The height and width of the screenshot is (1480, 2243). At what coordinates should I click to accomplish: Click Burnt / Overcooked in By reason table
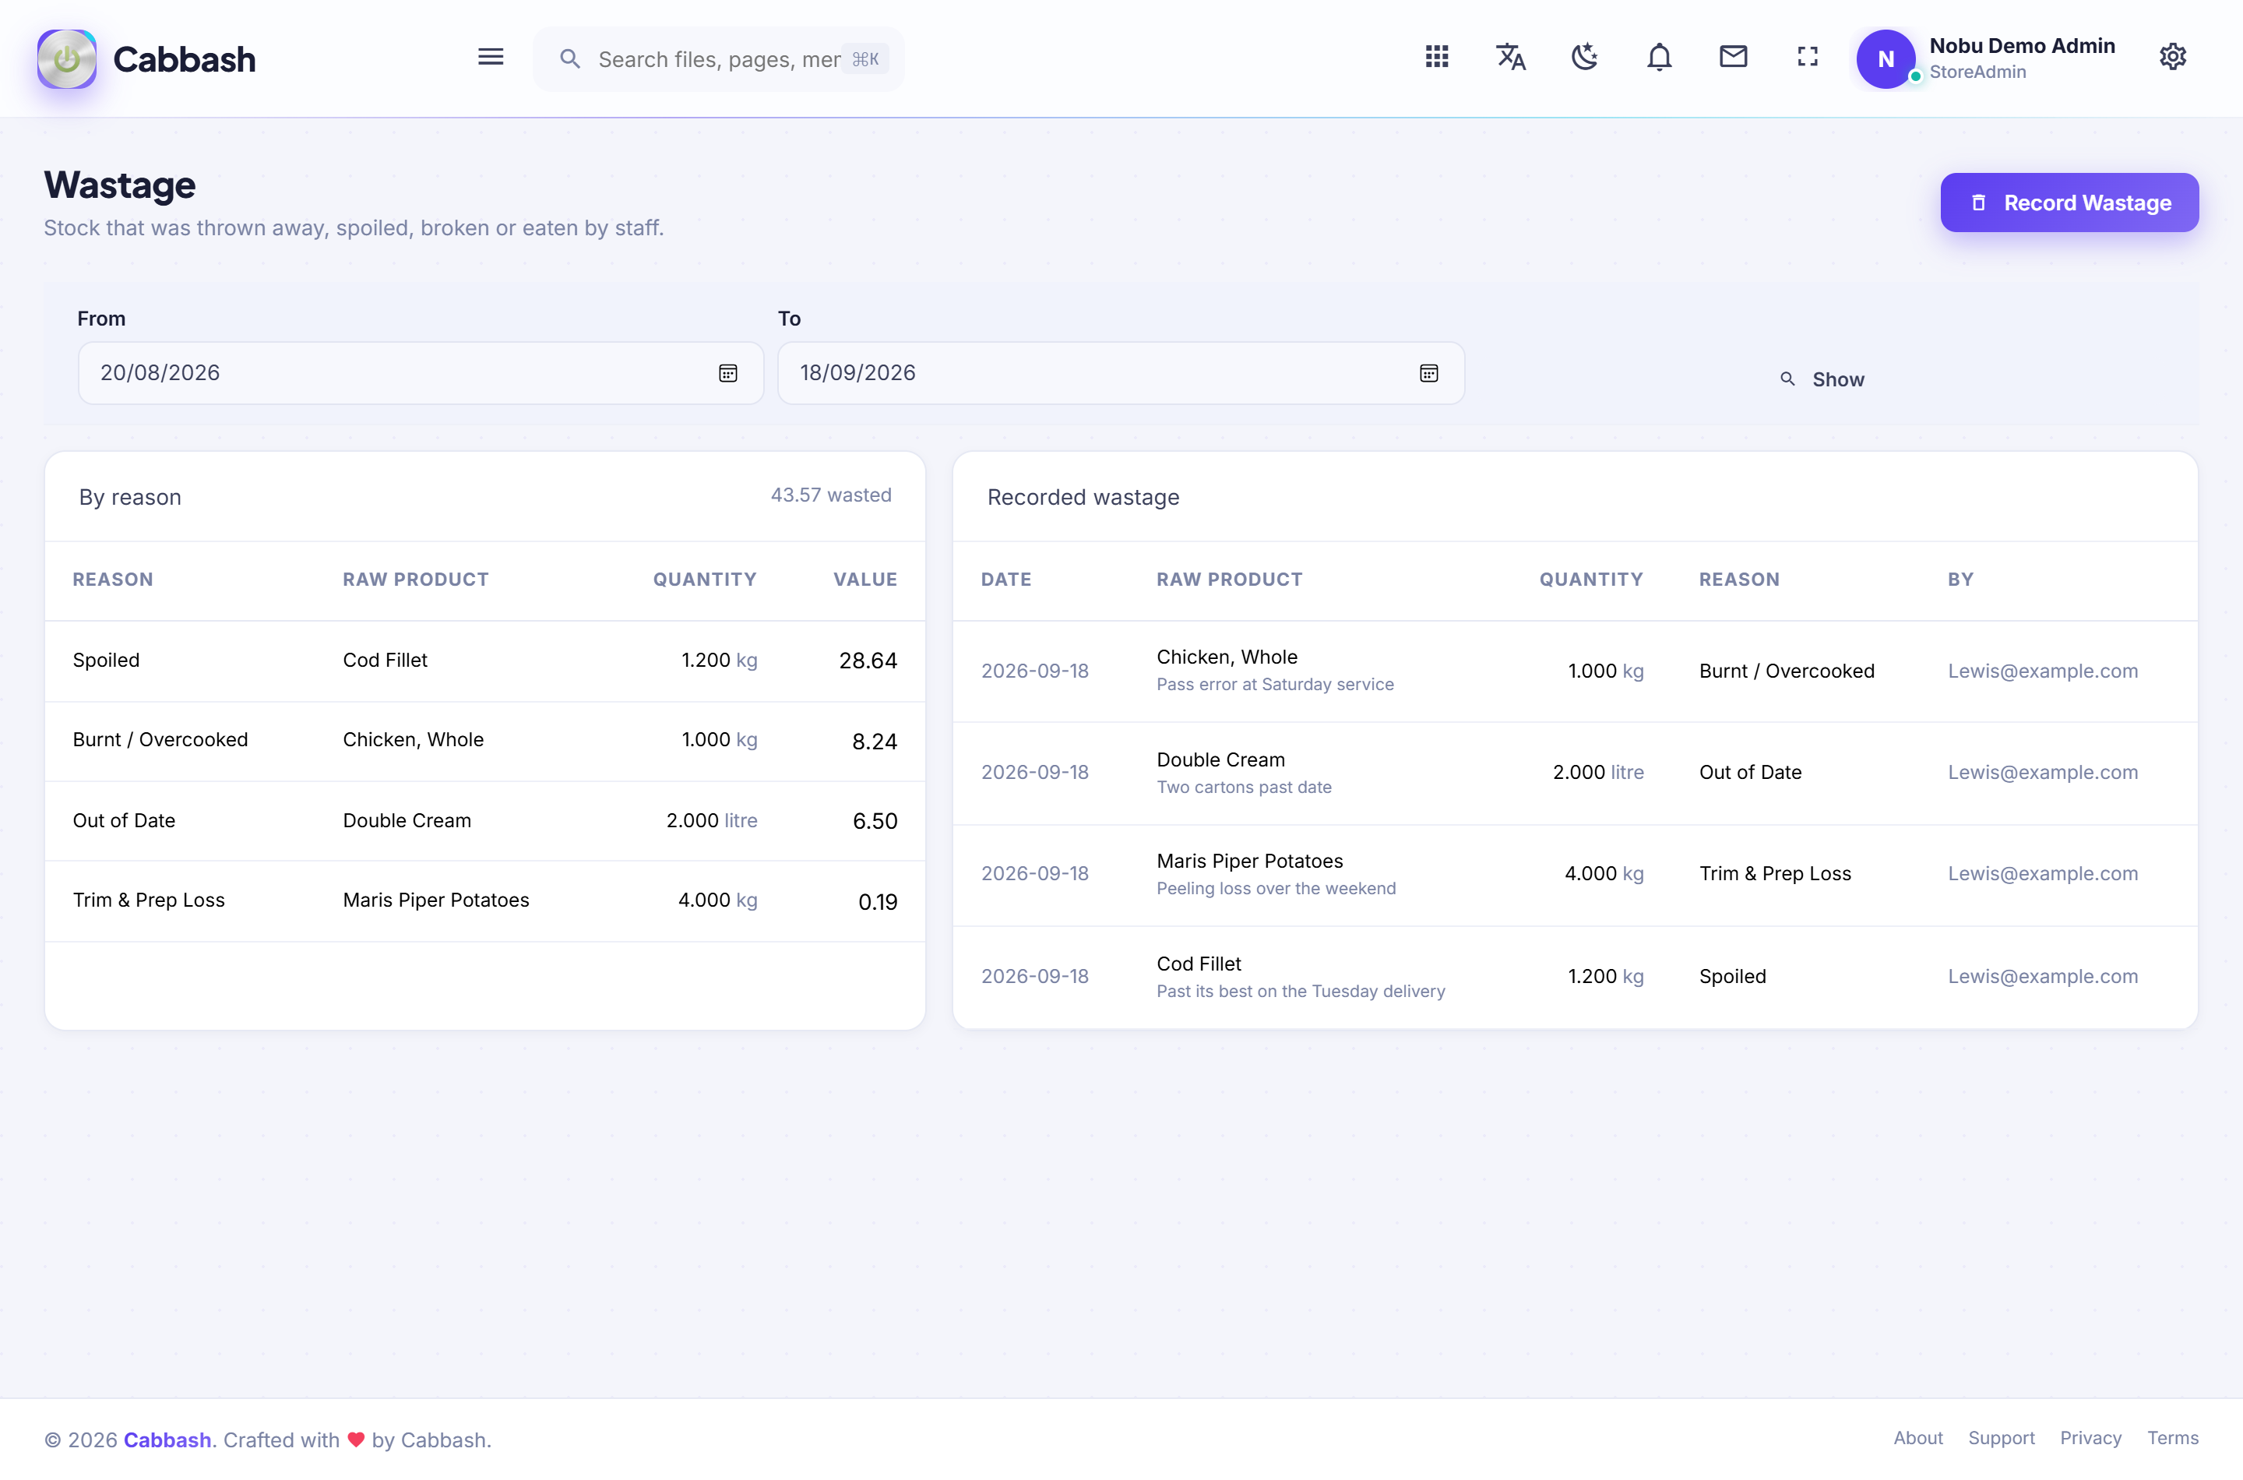[x=160, y=740]
